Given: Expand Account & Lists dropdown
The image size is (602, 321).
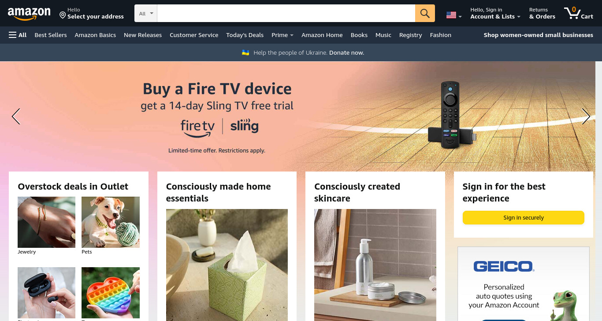Looking at the screenshot, I should (495, 13).
